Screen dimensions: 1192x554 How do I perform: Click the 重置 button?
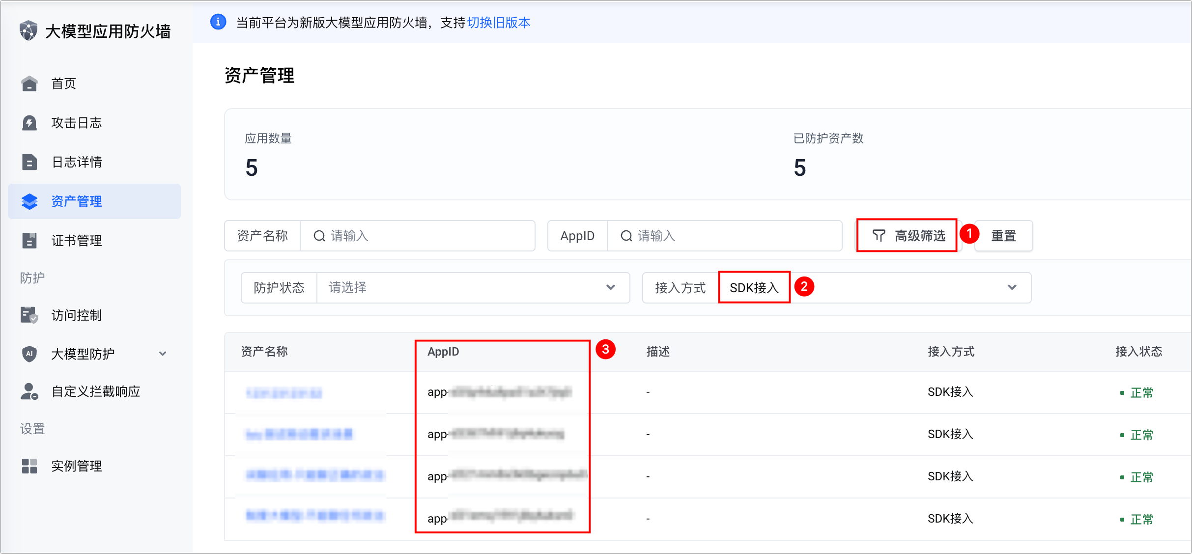click(1003, 236)
